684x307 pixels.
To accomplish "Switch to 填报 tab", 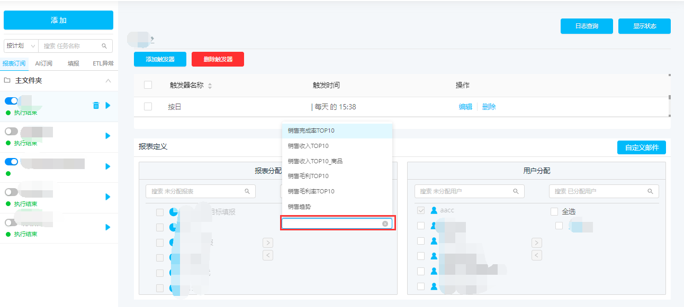I will (74, 63).
